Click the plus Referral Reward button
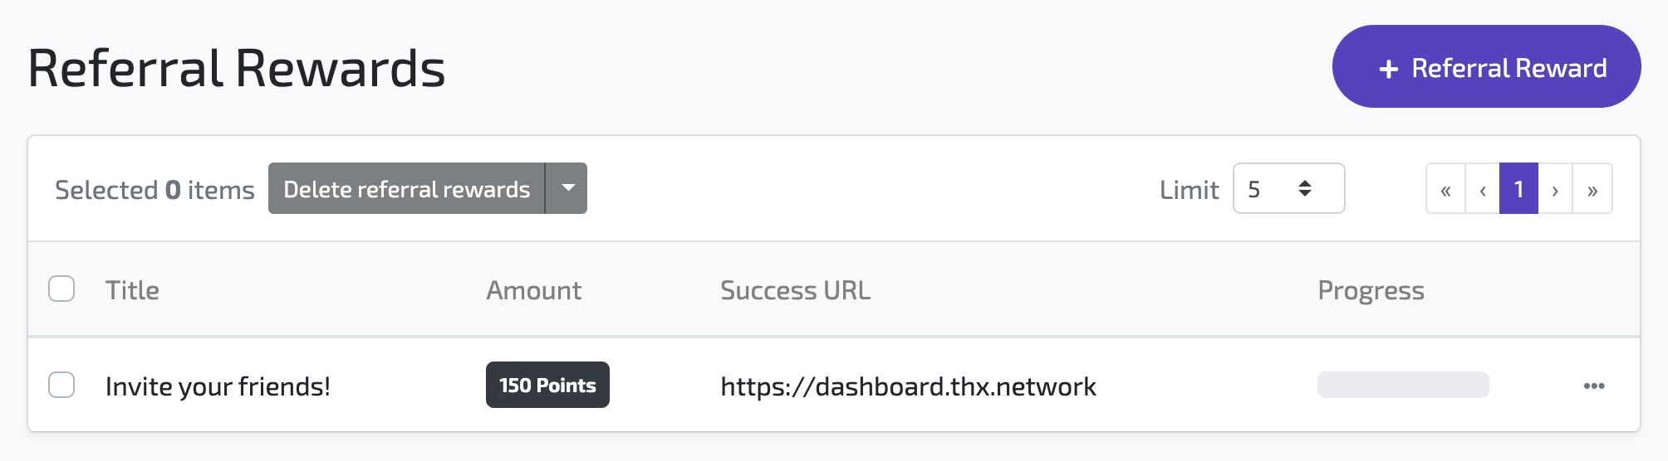The width and height of the screenshot is (1668, 461). [1486, 66]
